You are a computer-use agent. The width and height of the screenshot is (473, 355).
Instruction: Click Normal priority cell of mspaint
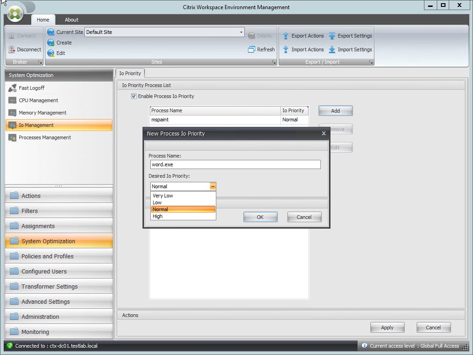click(294, 120)
